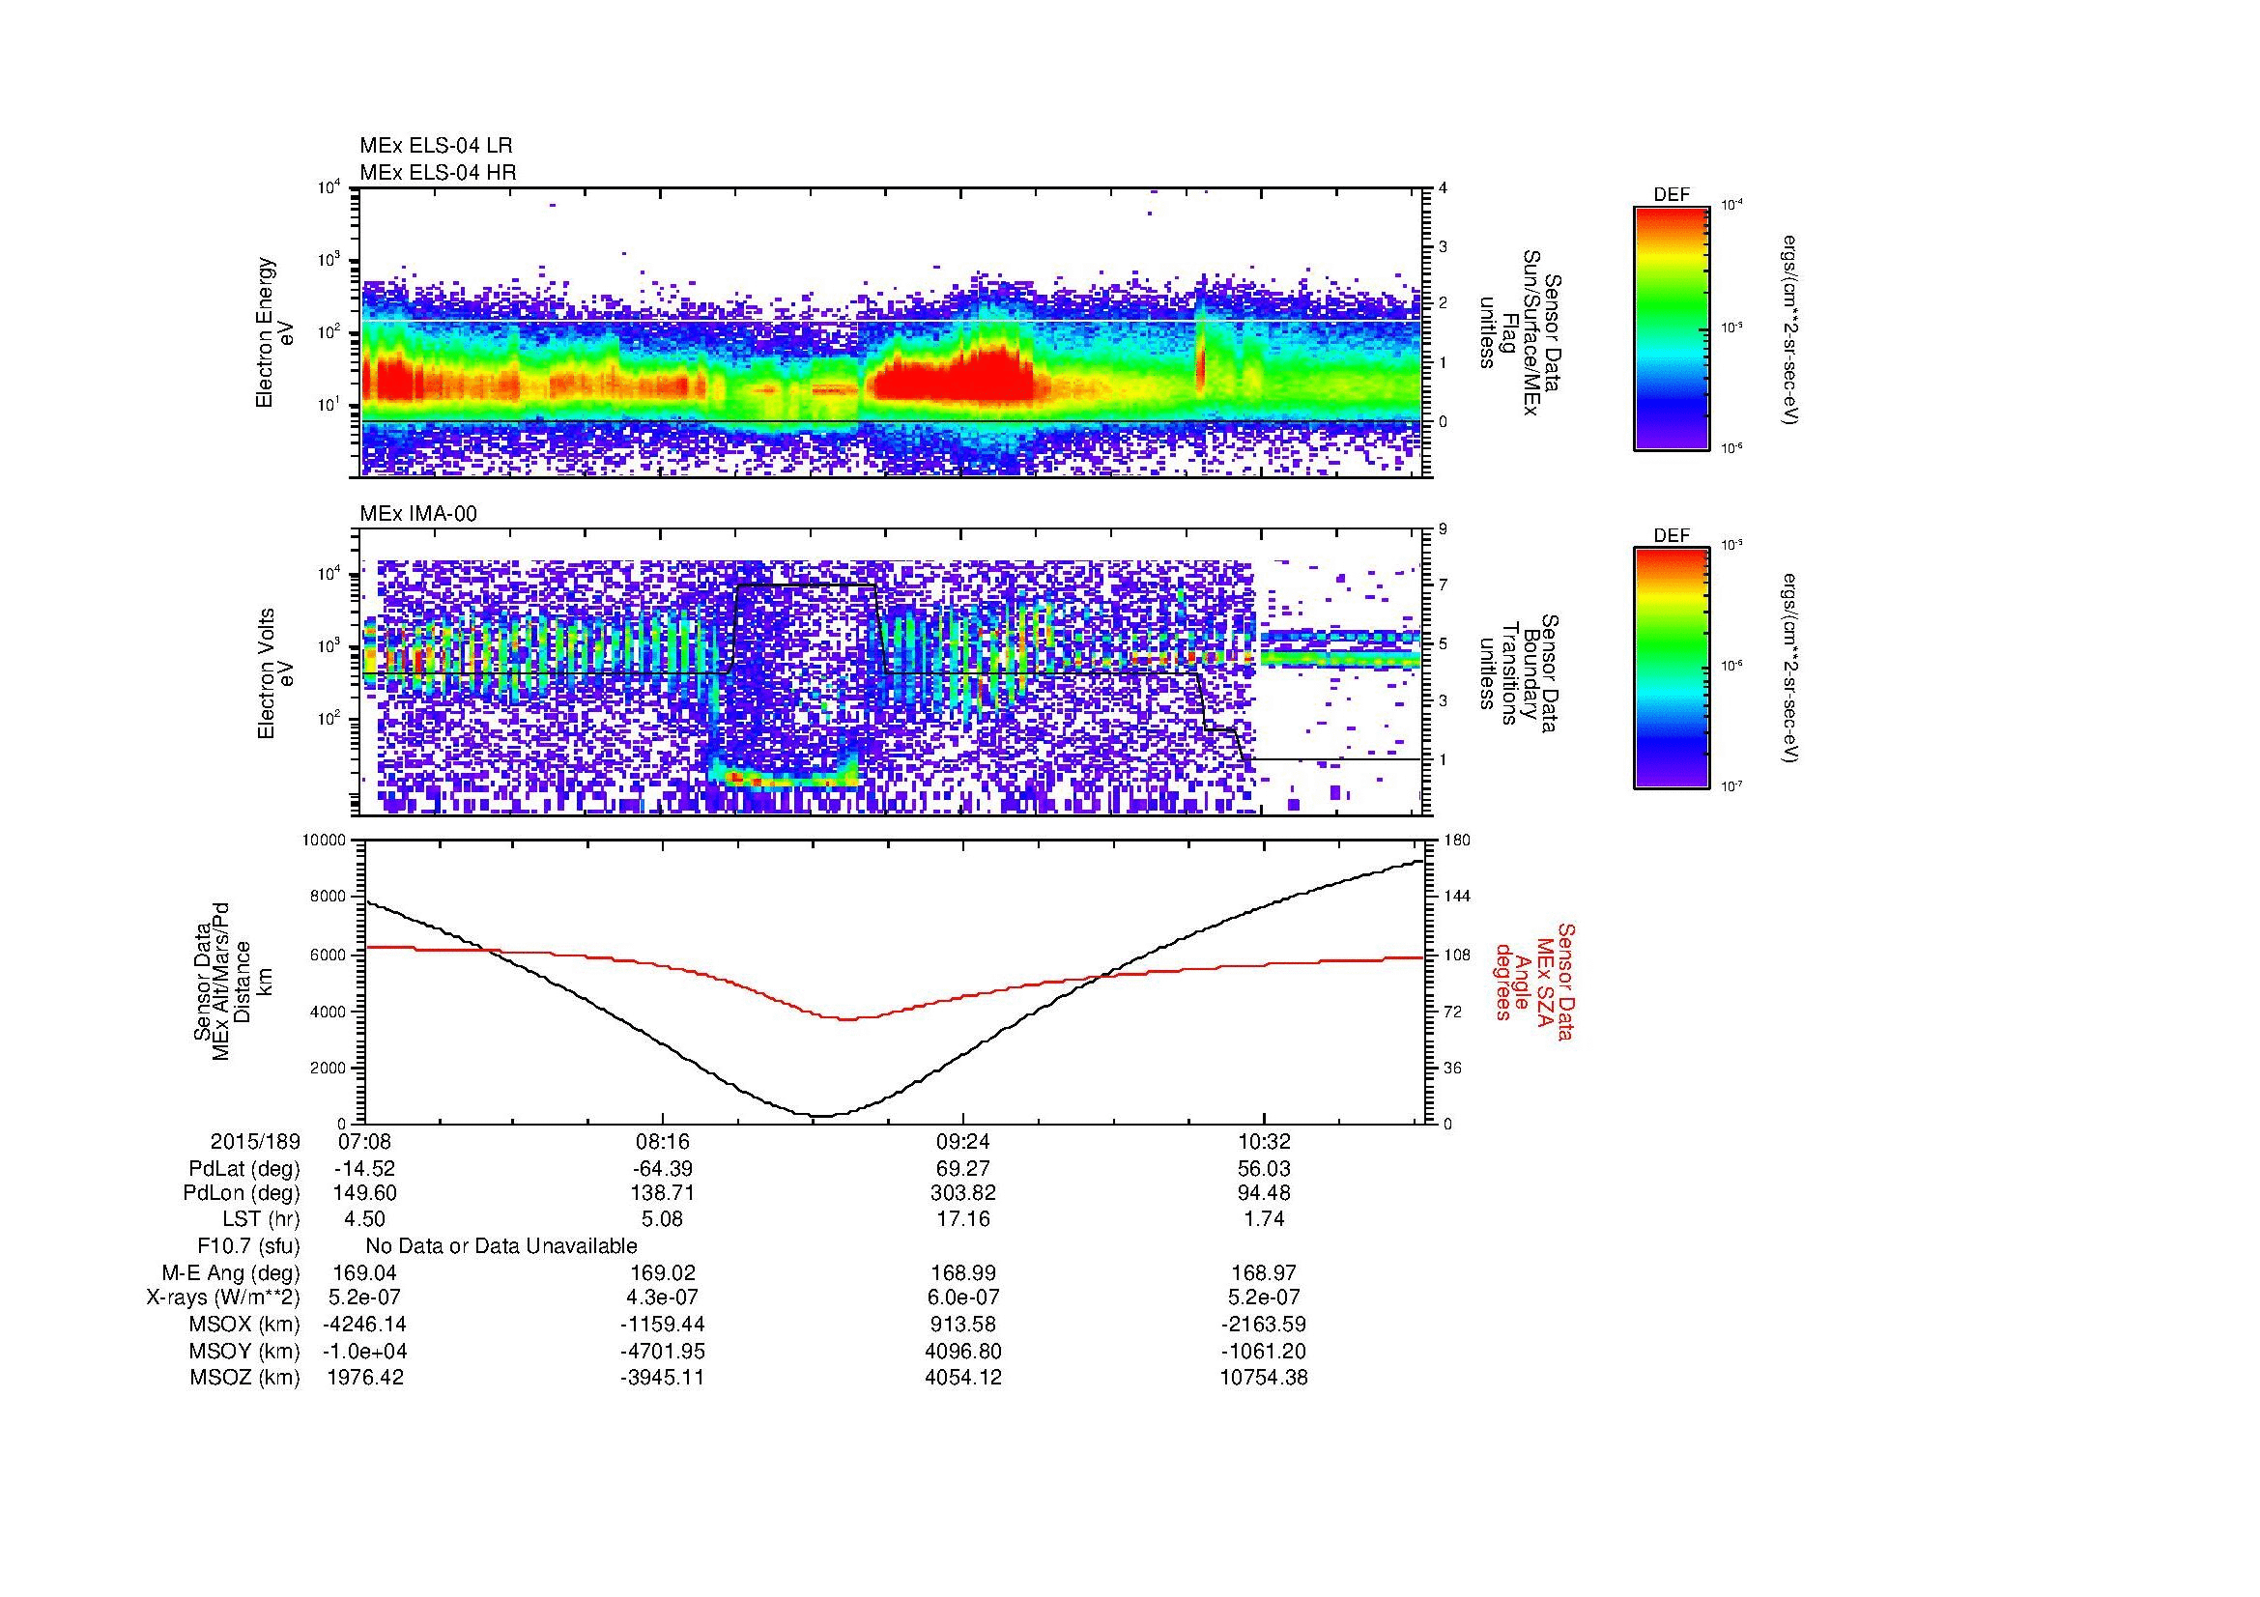Click MSOY value '4096.80'
2260x1597 pixels.
coord(962,1351)
